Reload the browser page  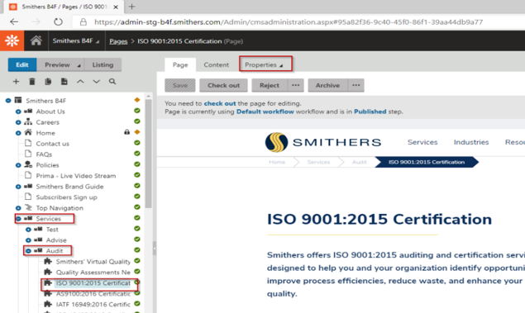coord(58,22)
